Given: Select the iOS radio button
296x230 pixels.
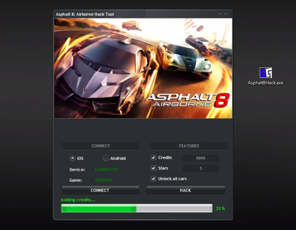Looking at the screenshot, I should click(73, 158).
